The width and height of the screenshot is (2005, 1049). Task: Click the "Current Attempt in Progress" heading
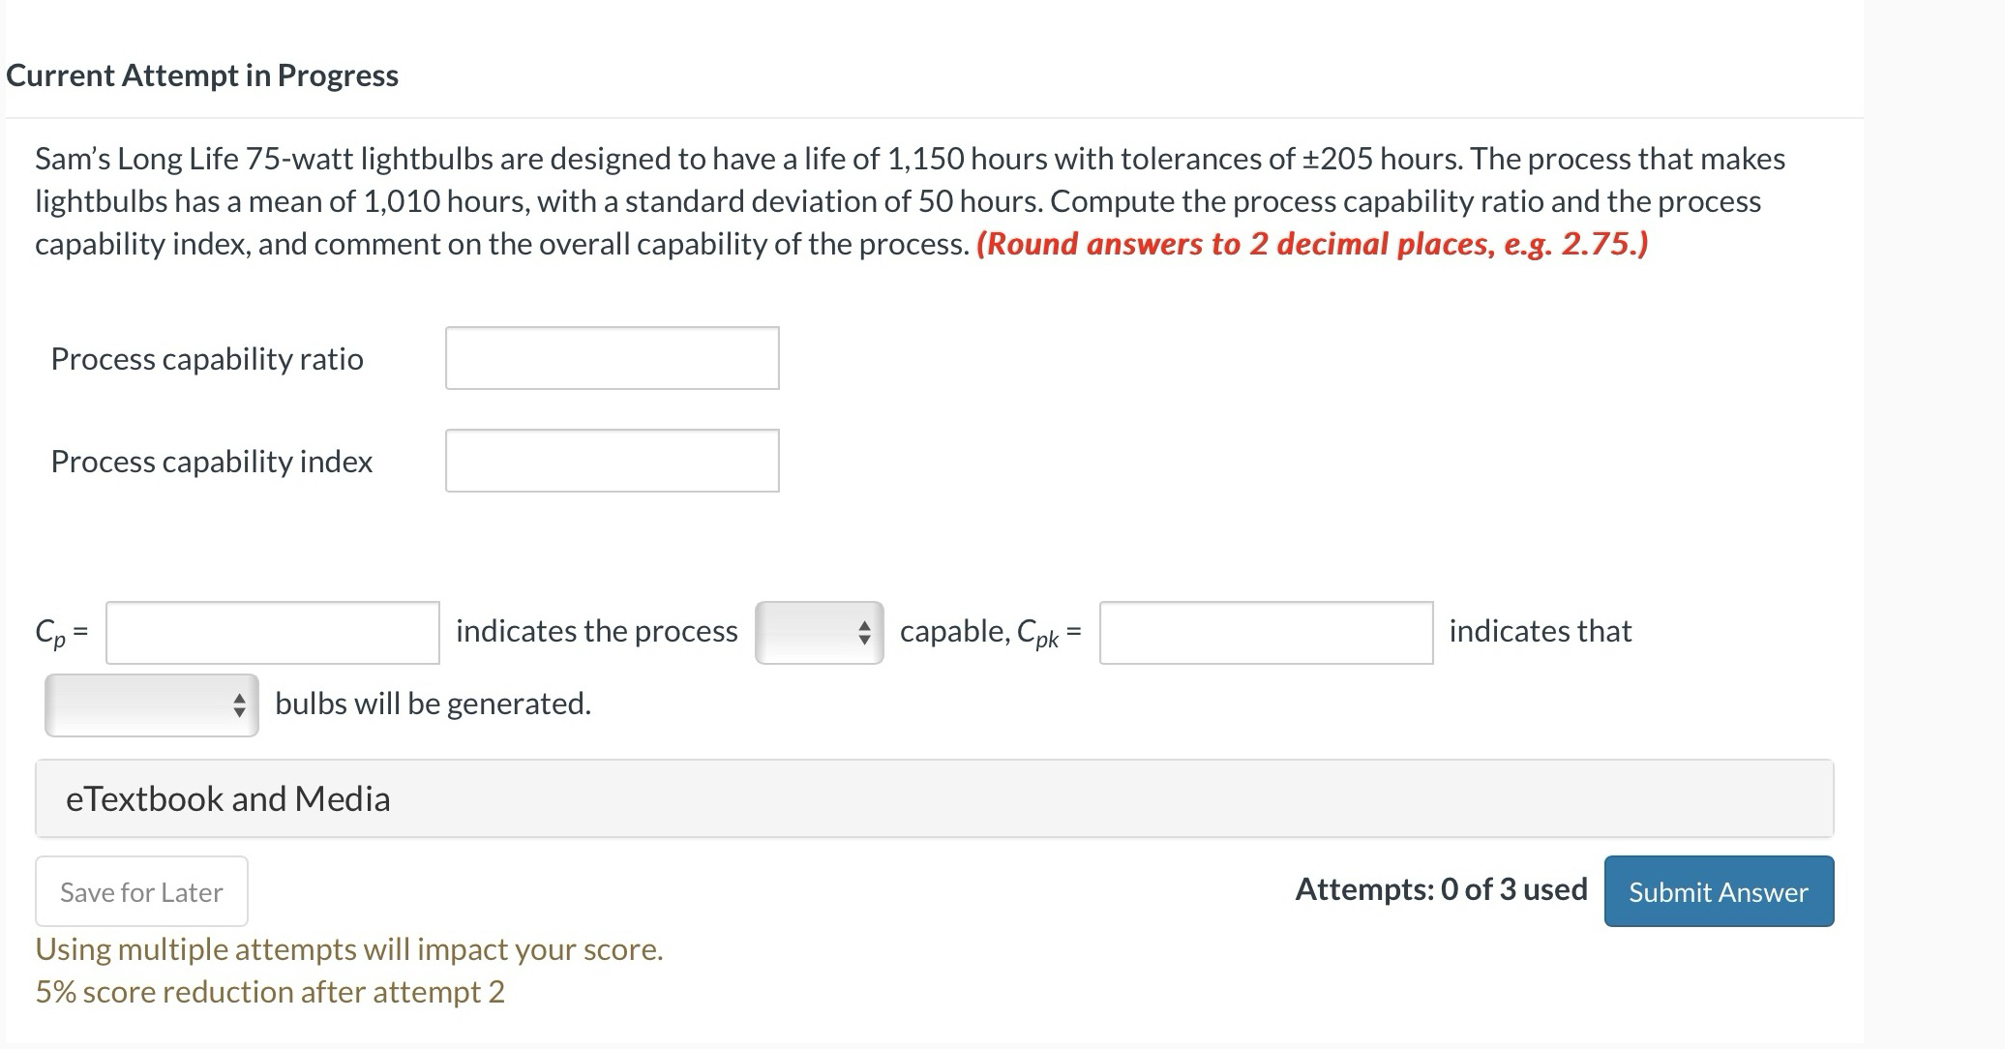pyautogui.click(x=202, y=75)
